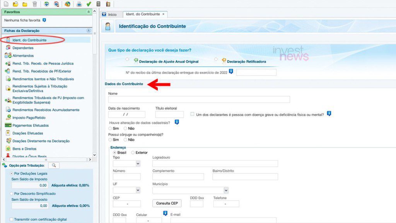Viewport: 396px width, 223px height.
Task: Click info icon beside alteração de dados cadastrais
Action: [x=177, y=122]
